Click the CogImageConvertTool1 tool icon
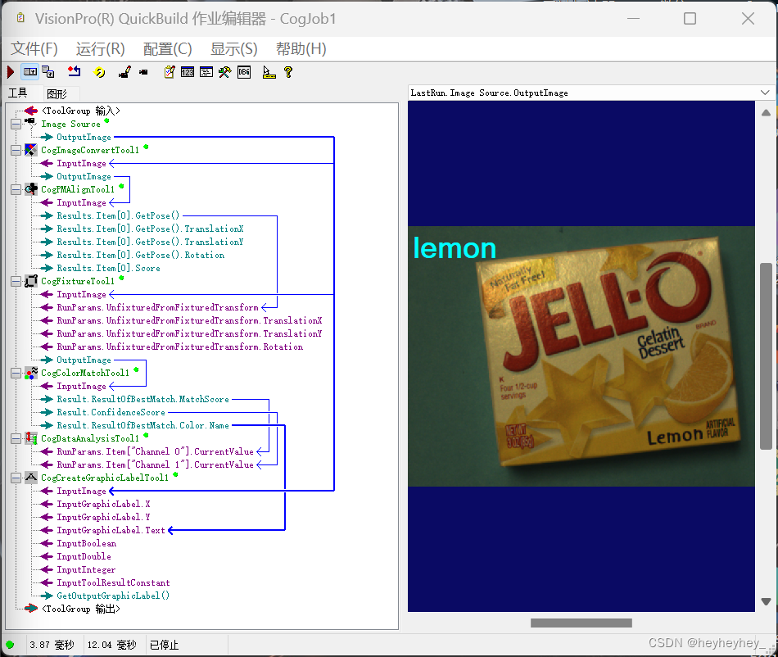The height and width of the screenshot is (657, 778). pos(31,149)
